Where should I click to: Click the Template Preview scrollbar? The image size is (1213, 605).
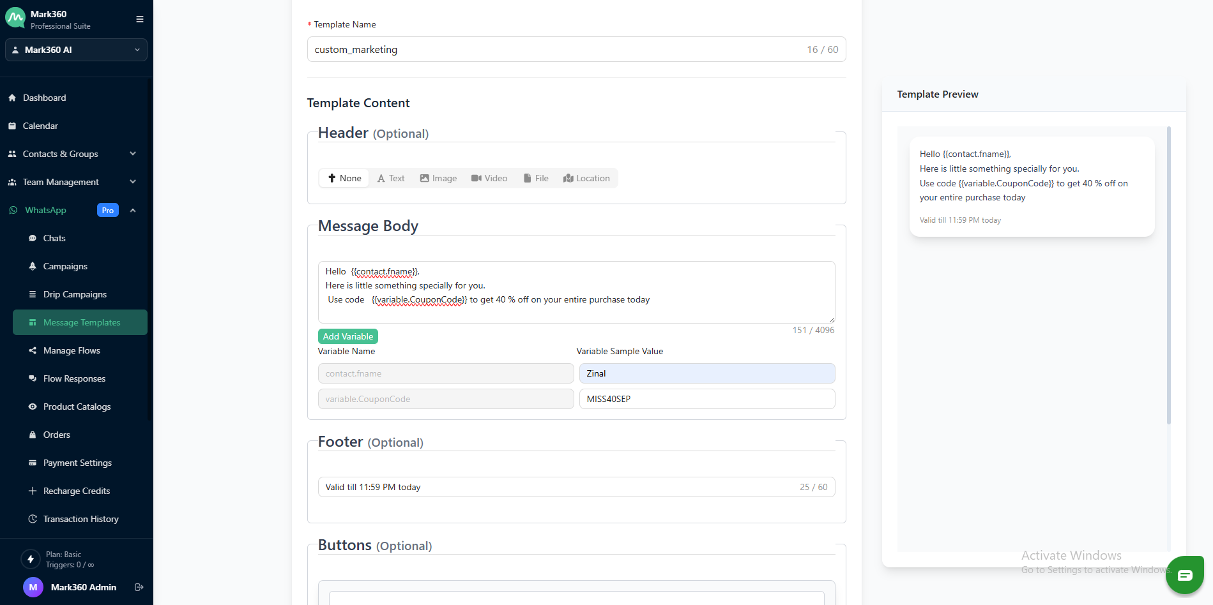(x=1168, y=274)
